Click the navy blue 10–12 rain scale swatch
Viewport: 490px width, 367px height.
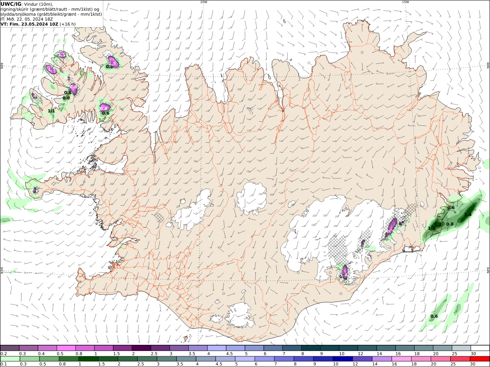342,359
